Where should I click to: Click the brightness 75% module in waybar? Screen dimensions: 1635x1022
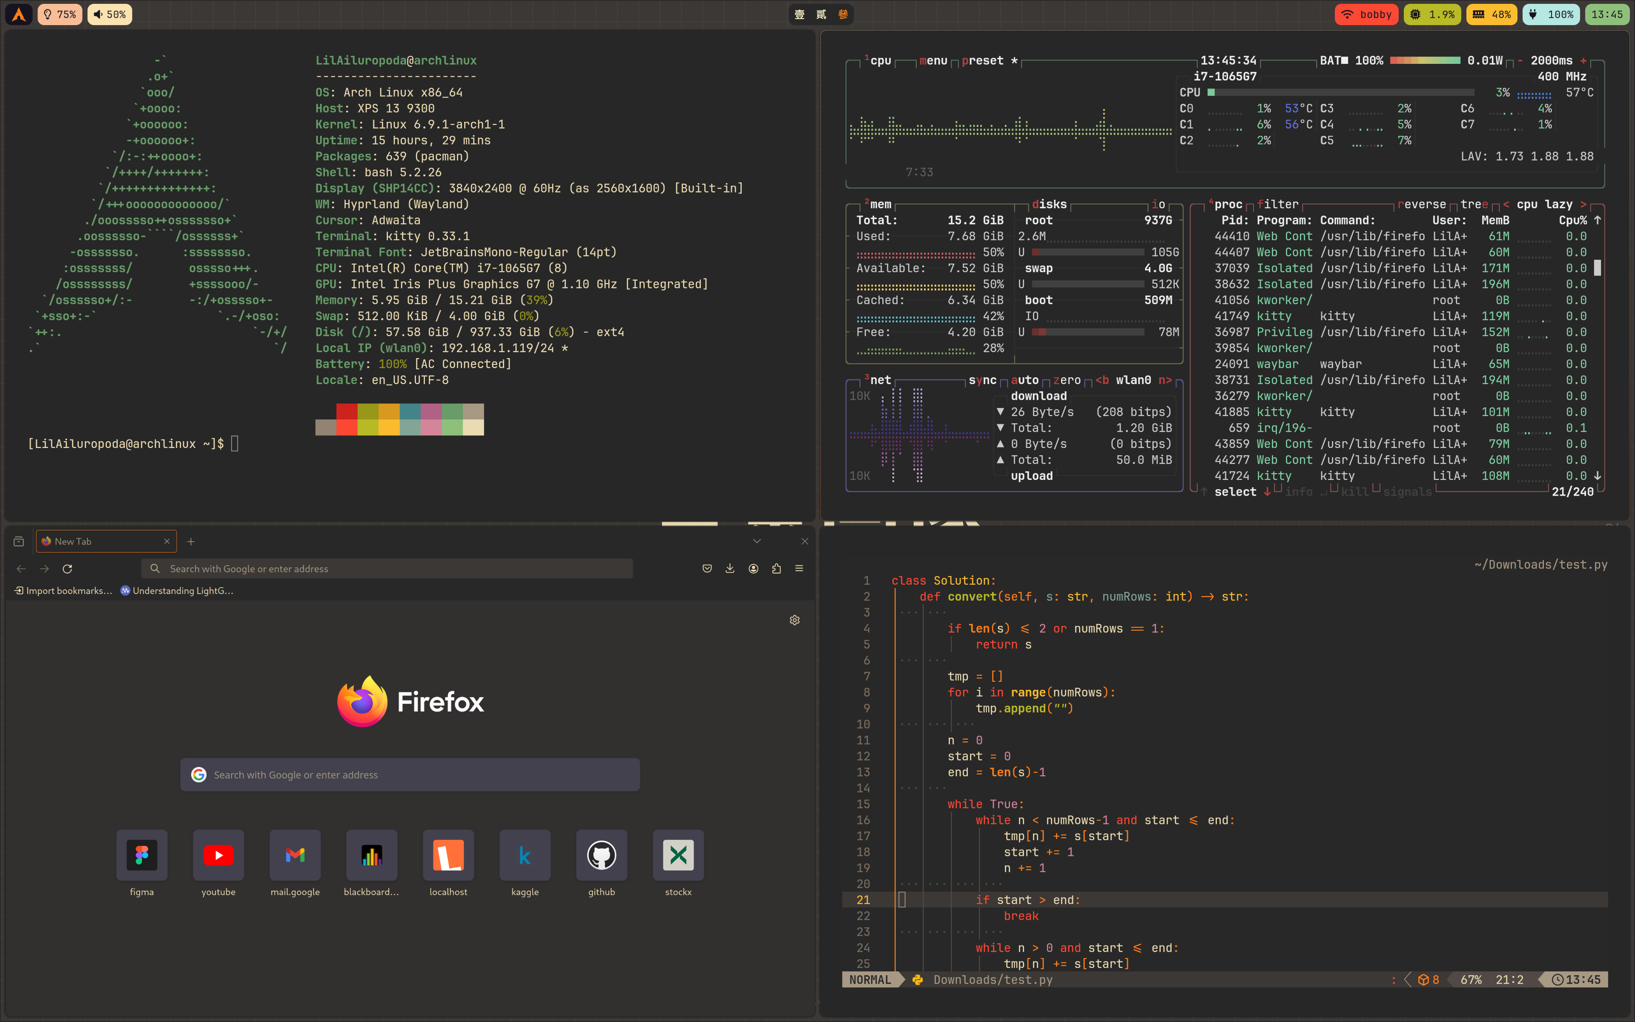[x=60, y=14]
